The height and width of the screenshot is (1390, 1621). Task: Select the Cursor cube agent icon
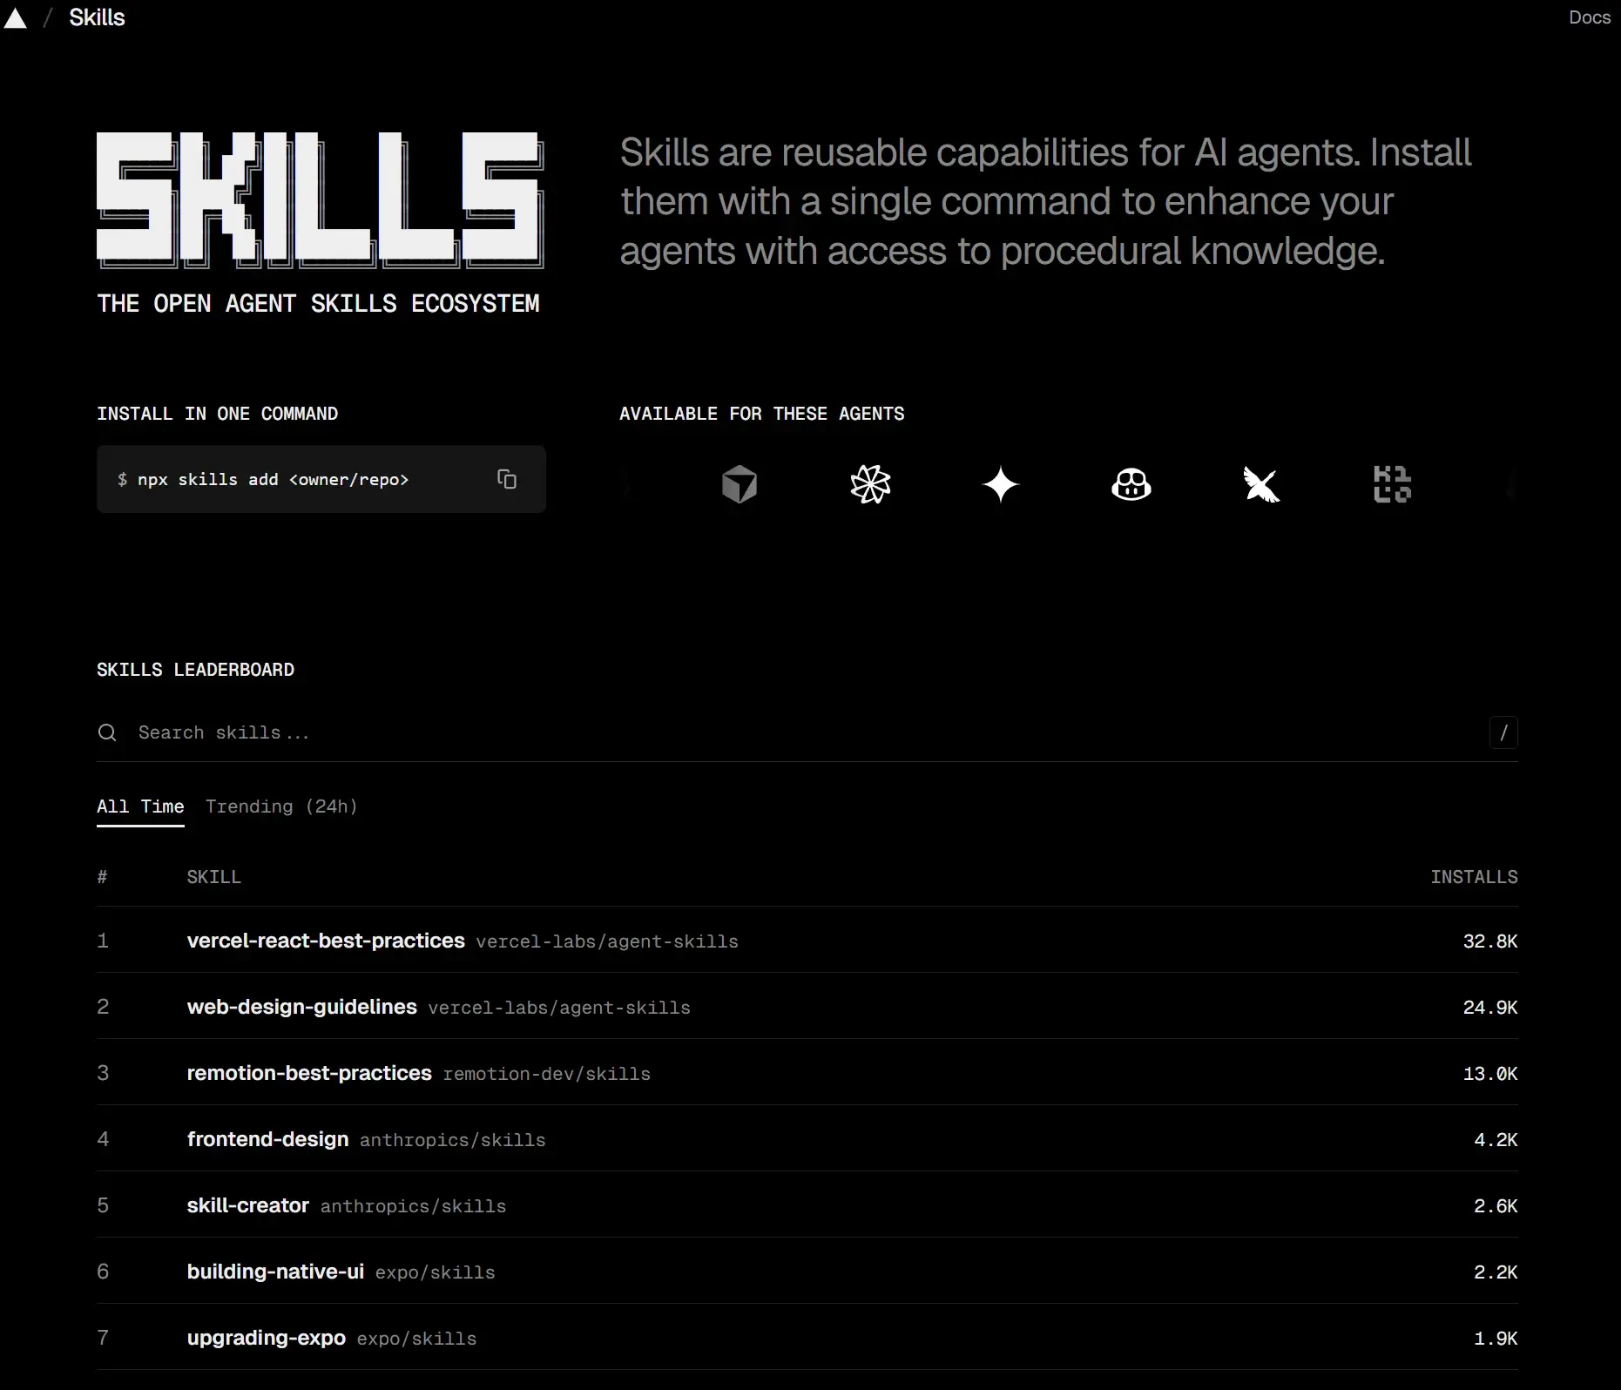740,484
